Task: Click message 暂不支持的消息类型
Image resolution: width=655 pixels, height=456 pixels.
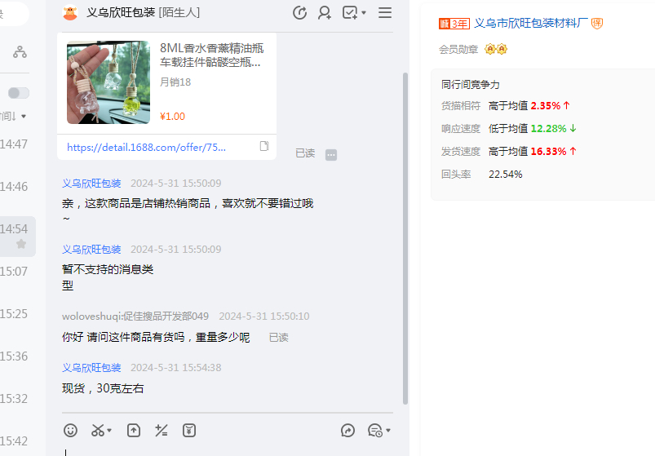Action: 108,277
